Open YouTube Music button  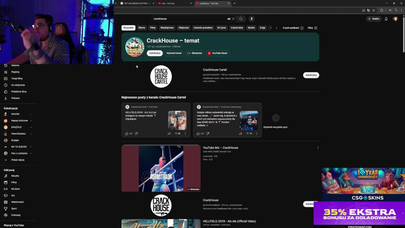[217, 53]
